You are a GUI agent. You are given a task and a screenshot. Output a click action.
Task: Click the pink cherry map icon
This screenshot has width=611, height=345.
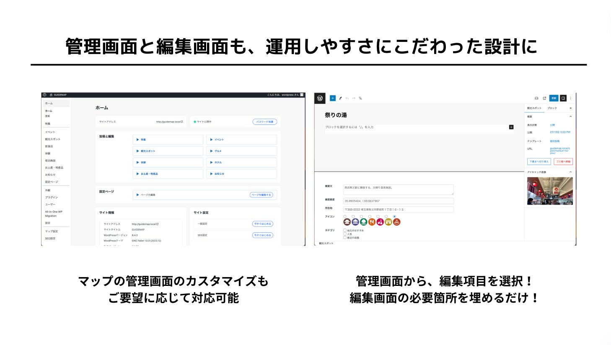tap(380, 222)
